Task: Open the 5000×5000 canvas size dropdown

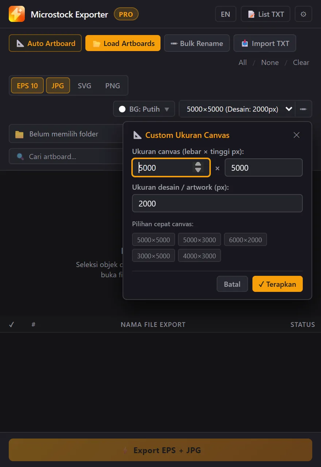Action: [237, 109]
